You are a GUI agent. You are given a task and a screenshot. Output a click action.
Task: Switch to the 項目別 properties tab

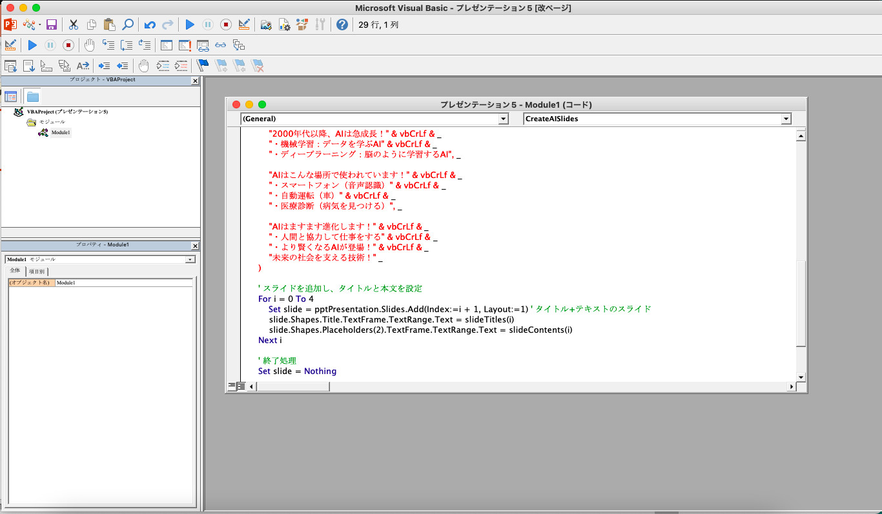tap(37, 272)
